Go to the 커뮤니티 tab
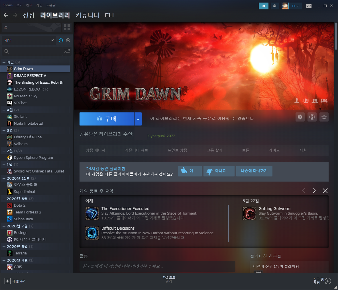This screenshot has width=338, height=290. [x=87, y=15]
